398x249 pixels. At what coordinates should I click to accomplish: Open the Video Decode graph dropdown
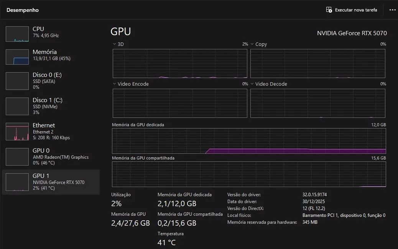[x=252, y=84]
